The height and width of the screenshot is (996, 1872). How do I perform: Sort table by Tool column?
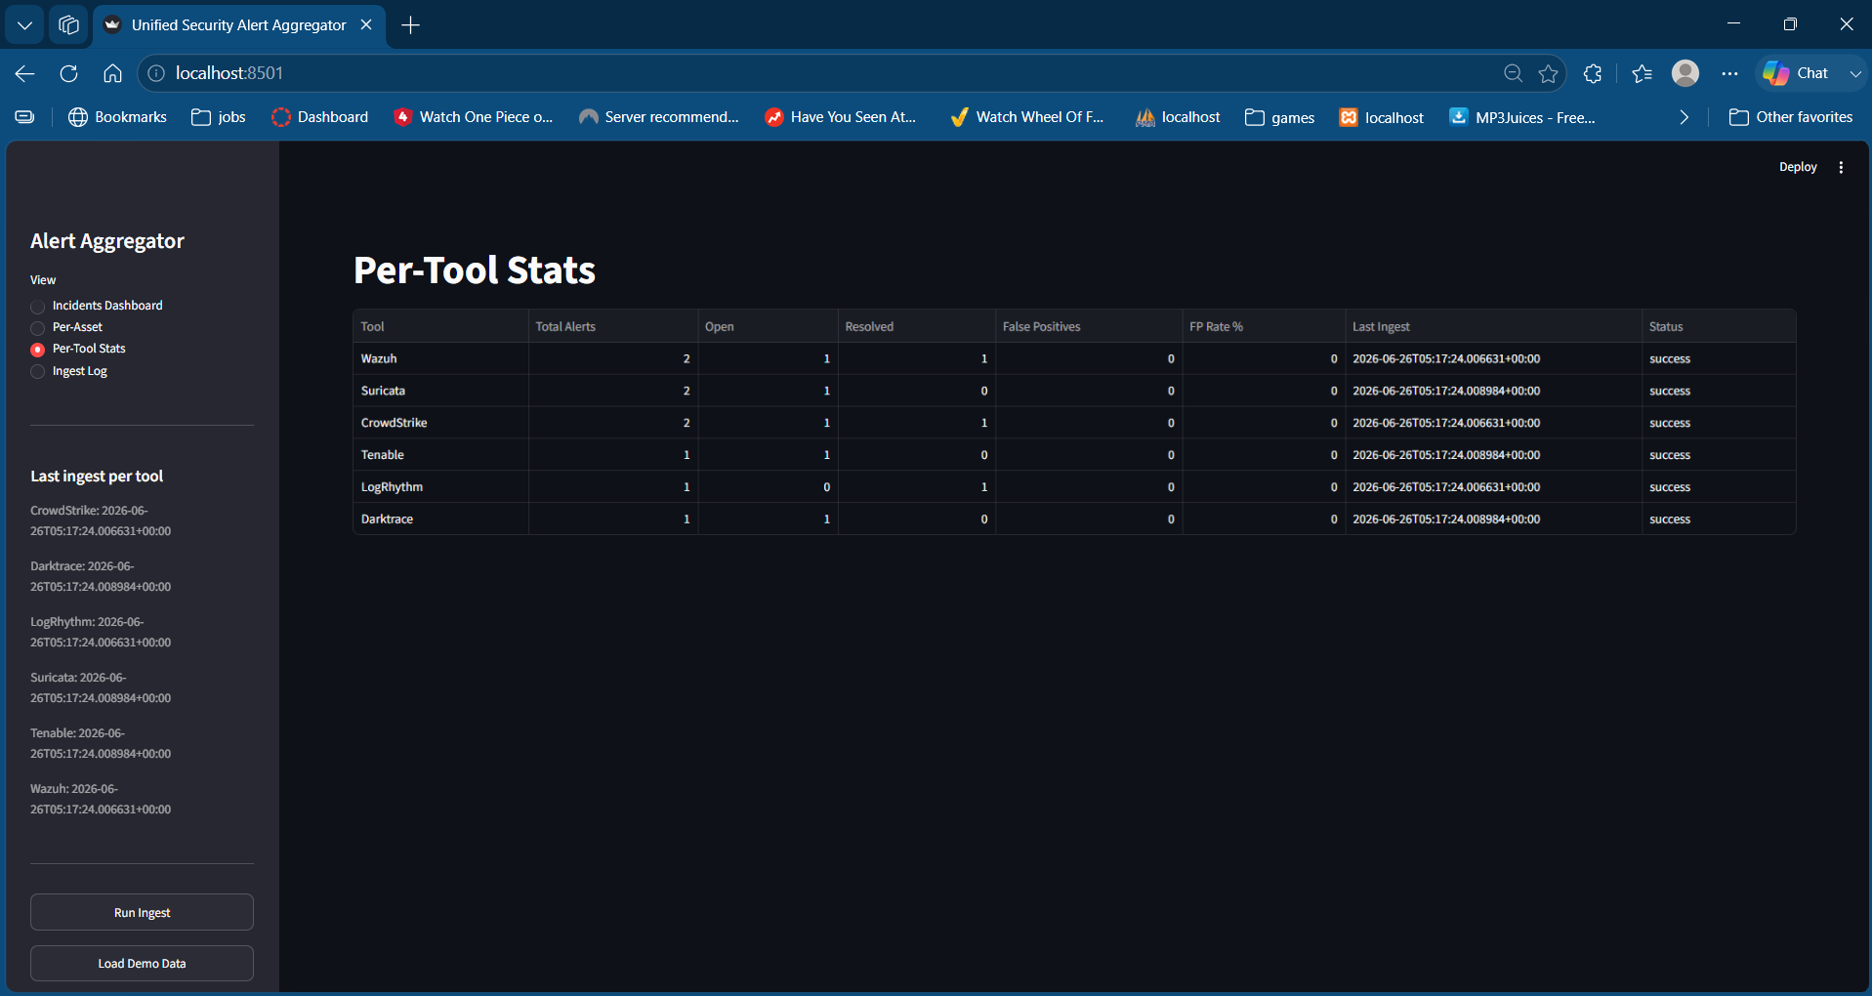(x=440, y=326)
